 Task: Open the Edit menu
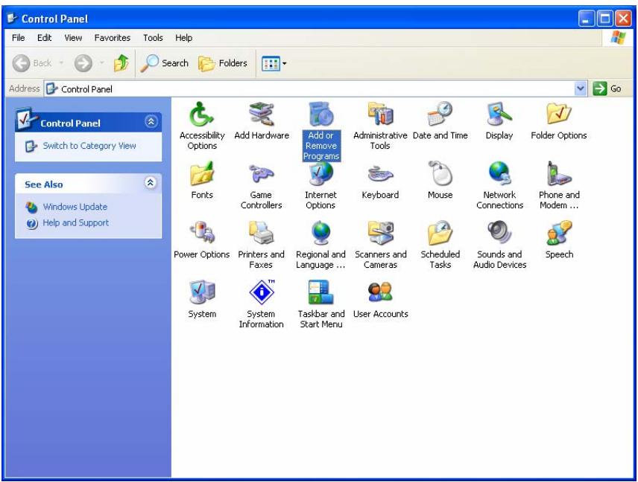(x=45, y=38)
